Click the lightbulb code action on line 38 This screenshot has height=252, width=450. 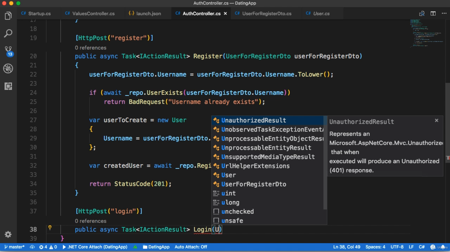pos(50,228)
